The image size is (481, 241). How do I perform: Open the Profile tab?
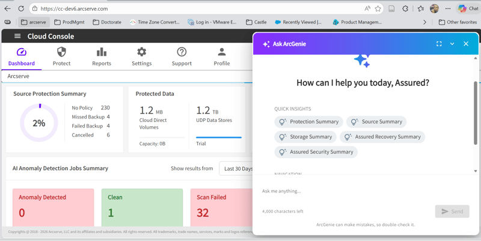coord(222,57)
